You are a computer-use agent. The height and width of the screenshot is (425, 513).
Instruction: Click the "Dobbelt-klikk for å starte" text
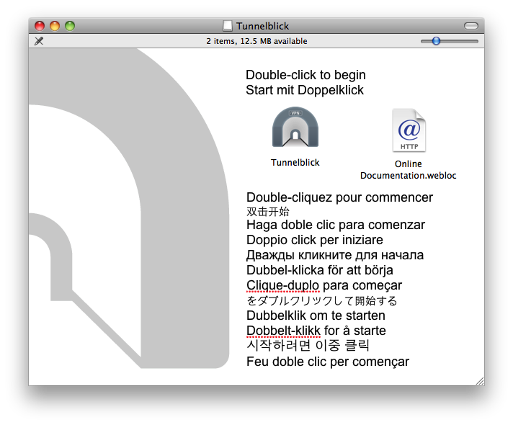316,331
